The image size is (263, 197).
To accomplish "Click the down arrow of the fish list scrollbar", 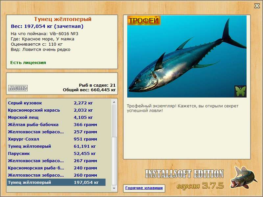I will (x=114, y=188).
